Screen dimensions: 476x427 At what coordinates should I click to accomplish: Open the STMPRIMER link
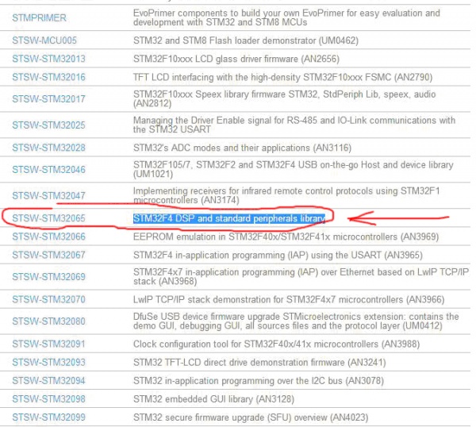(39, 17)
